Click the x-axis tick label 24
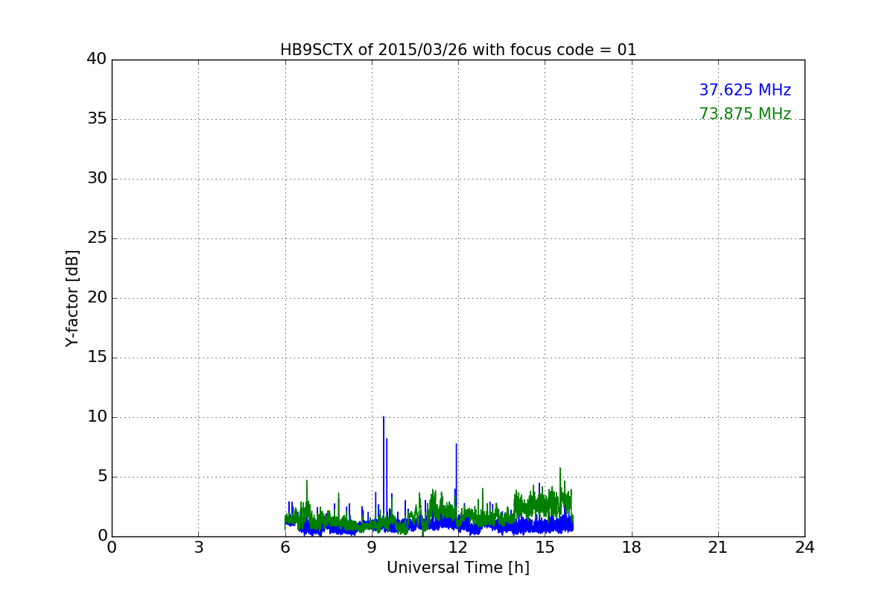The width and height of the screenshot is (894, 596). click(x=805, y=547)
